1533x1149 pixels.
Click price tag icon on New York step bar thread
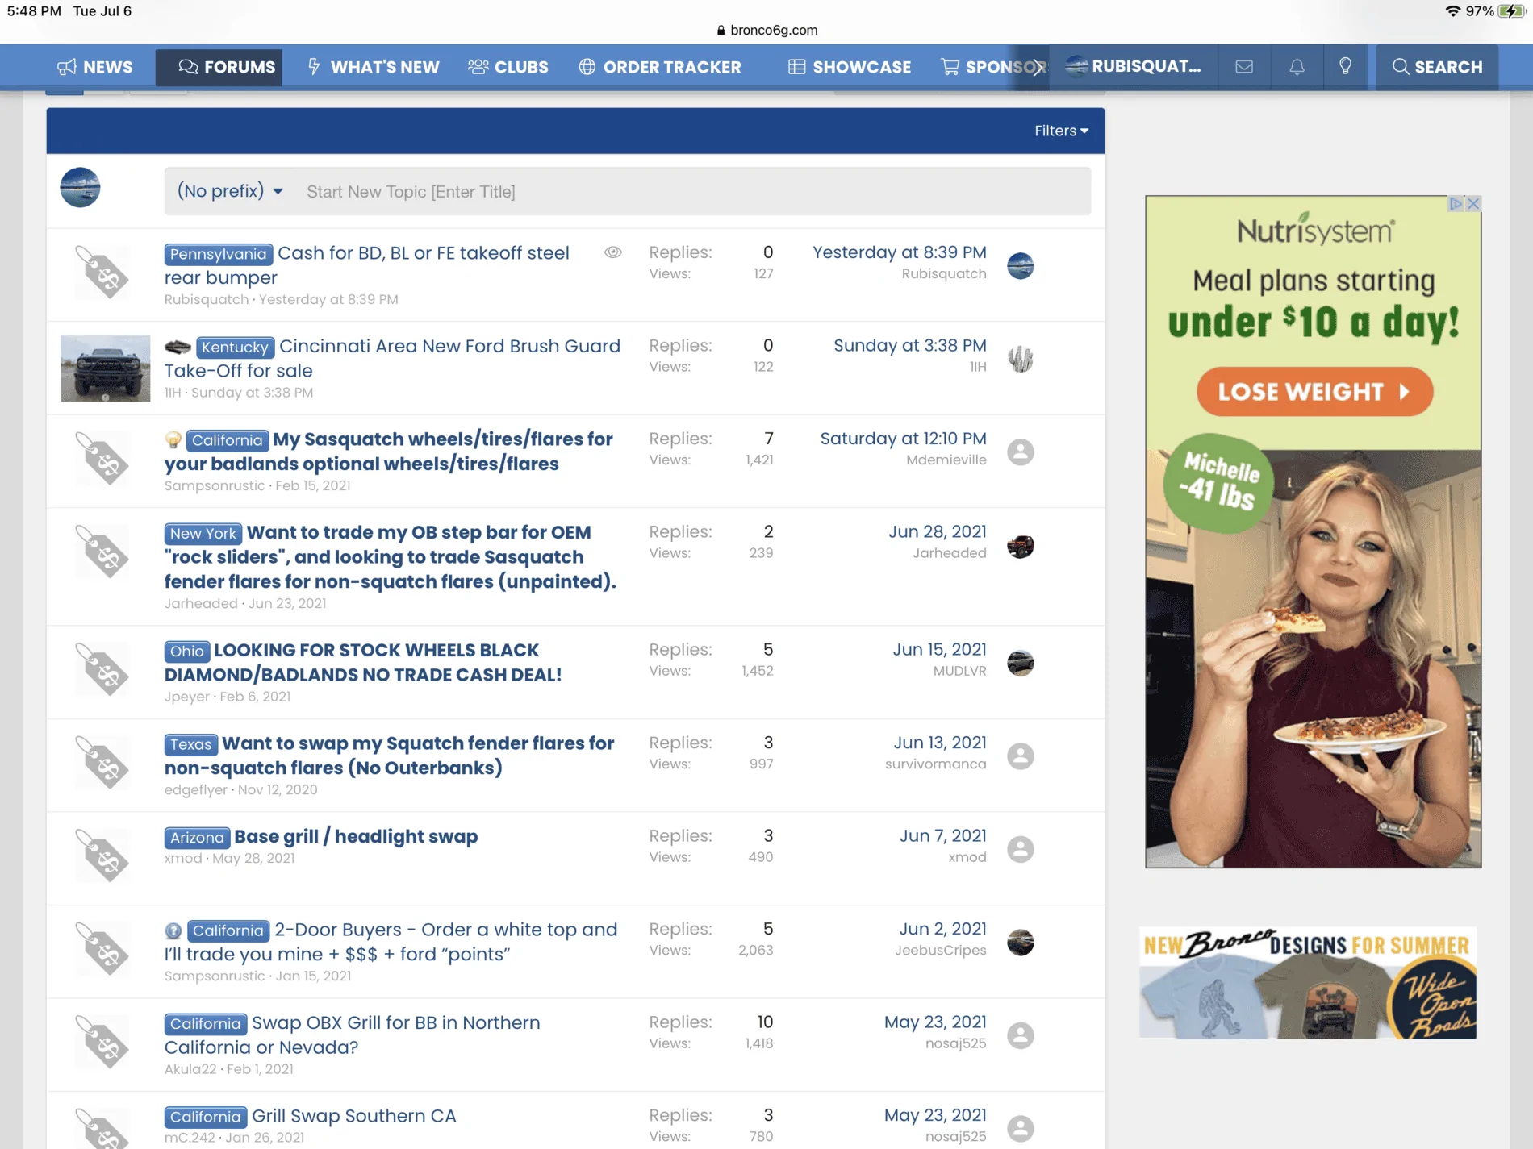tap(102, 552)
